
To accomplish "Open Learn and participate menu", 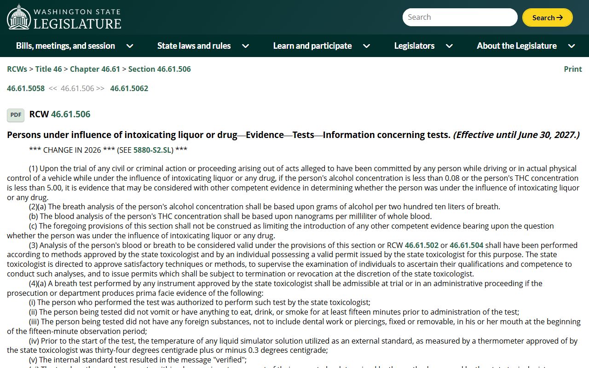I will click(x=312, y=46).
